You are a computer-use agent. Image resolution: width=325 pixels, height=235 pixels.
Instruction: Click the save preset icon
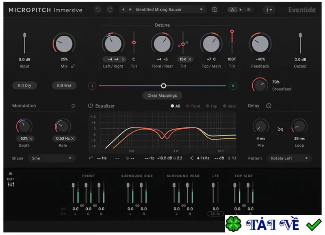(x=215, y=9)
